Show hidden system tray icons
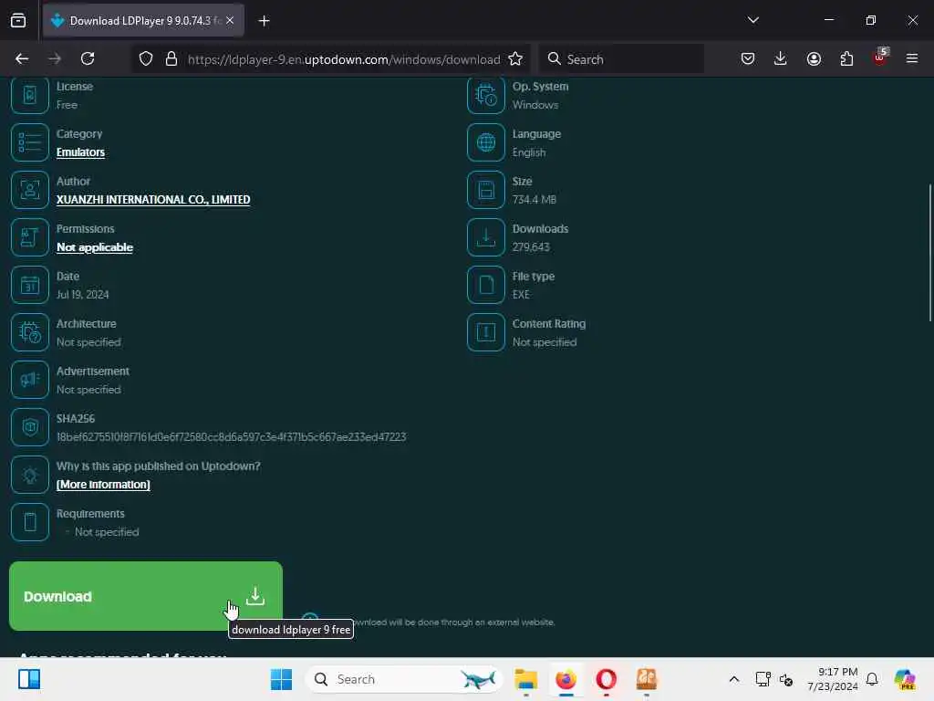Image resolution: width=934 pixels, height=701 pixels. pos(734,679)
